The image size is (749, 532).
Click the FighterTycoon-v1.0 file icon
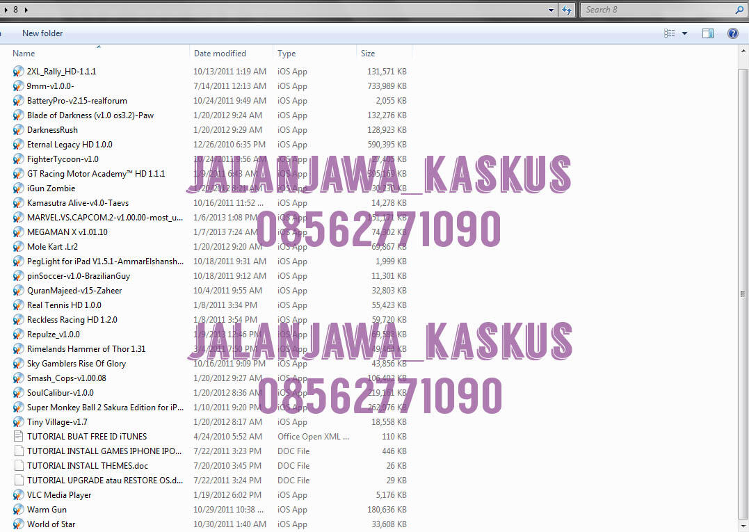click(18, 159)
